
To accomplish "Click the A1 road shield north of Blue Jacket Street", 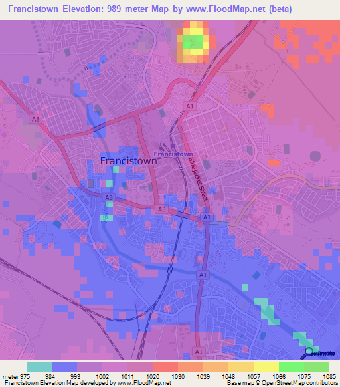I will 190,106.
